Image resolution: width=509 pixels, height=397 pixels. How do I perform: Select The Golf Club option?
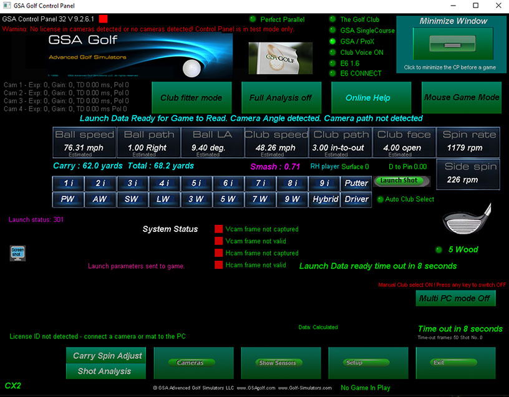point(332,19)
